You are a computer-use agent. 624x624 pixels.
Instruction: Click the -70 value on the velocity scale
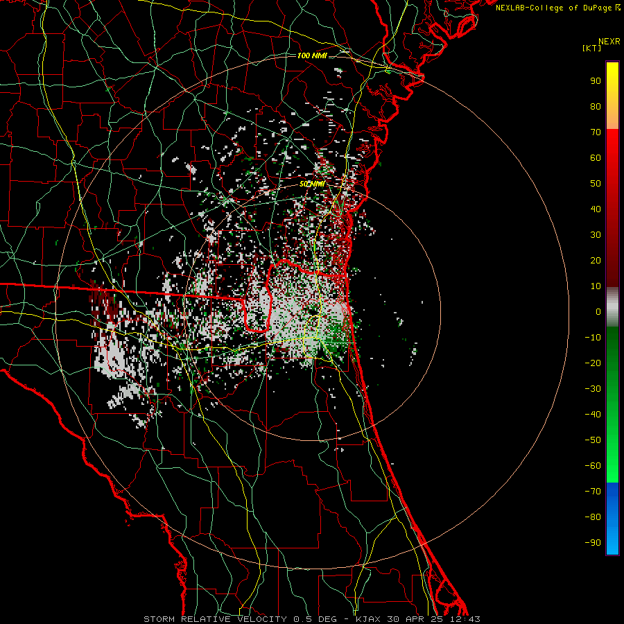[x=593, y=492]
